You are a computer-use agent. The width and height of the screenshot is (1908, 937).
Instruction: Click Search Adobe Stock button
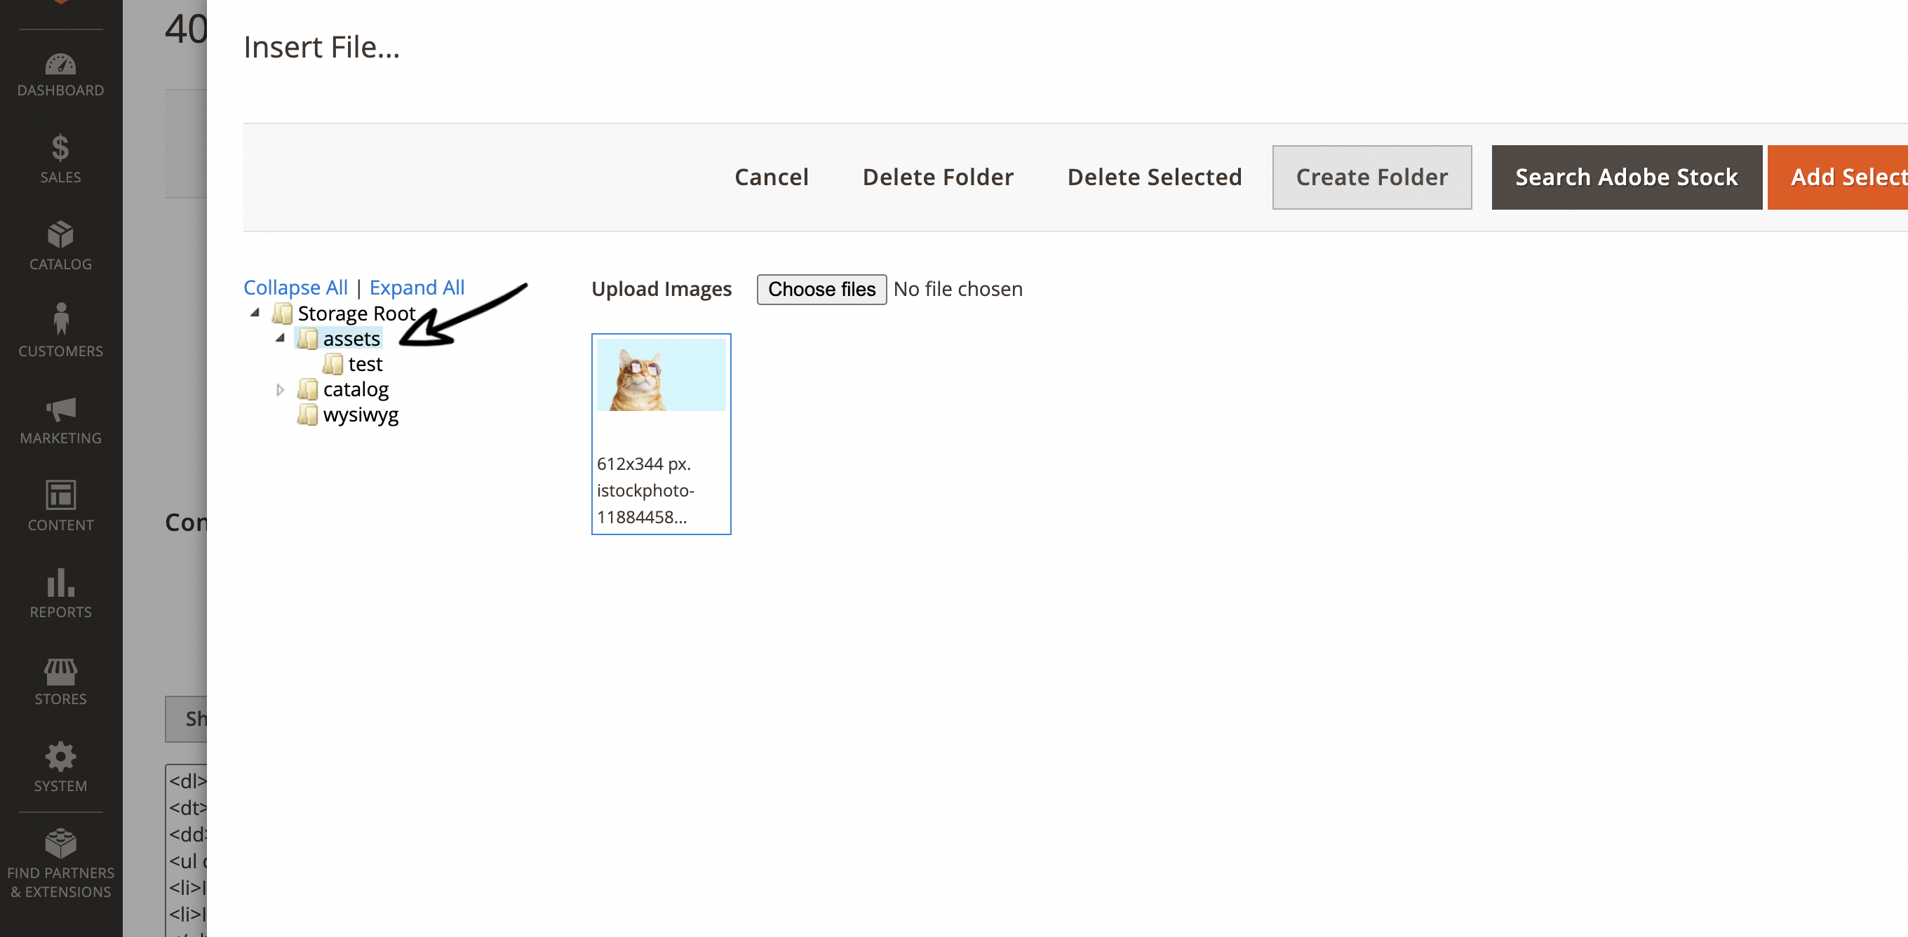tap(1626, 177)
